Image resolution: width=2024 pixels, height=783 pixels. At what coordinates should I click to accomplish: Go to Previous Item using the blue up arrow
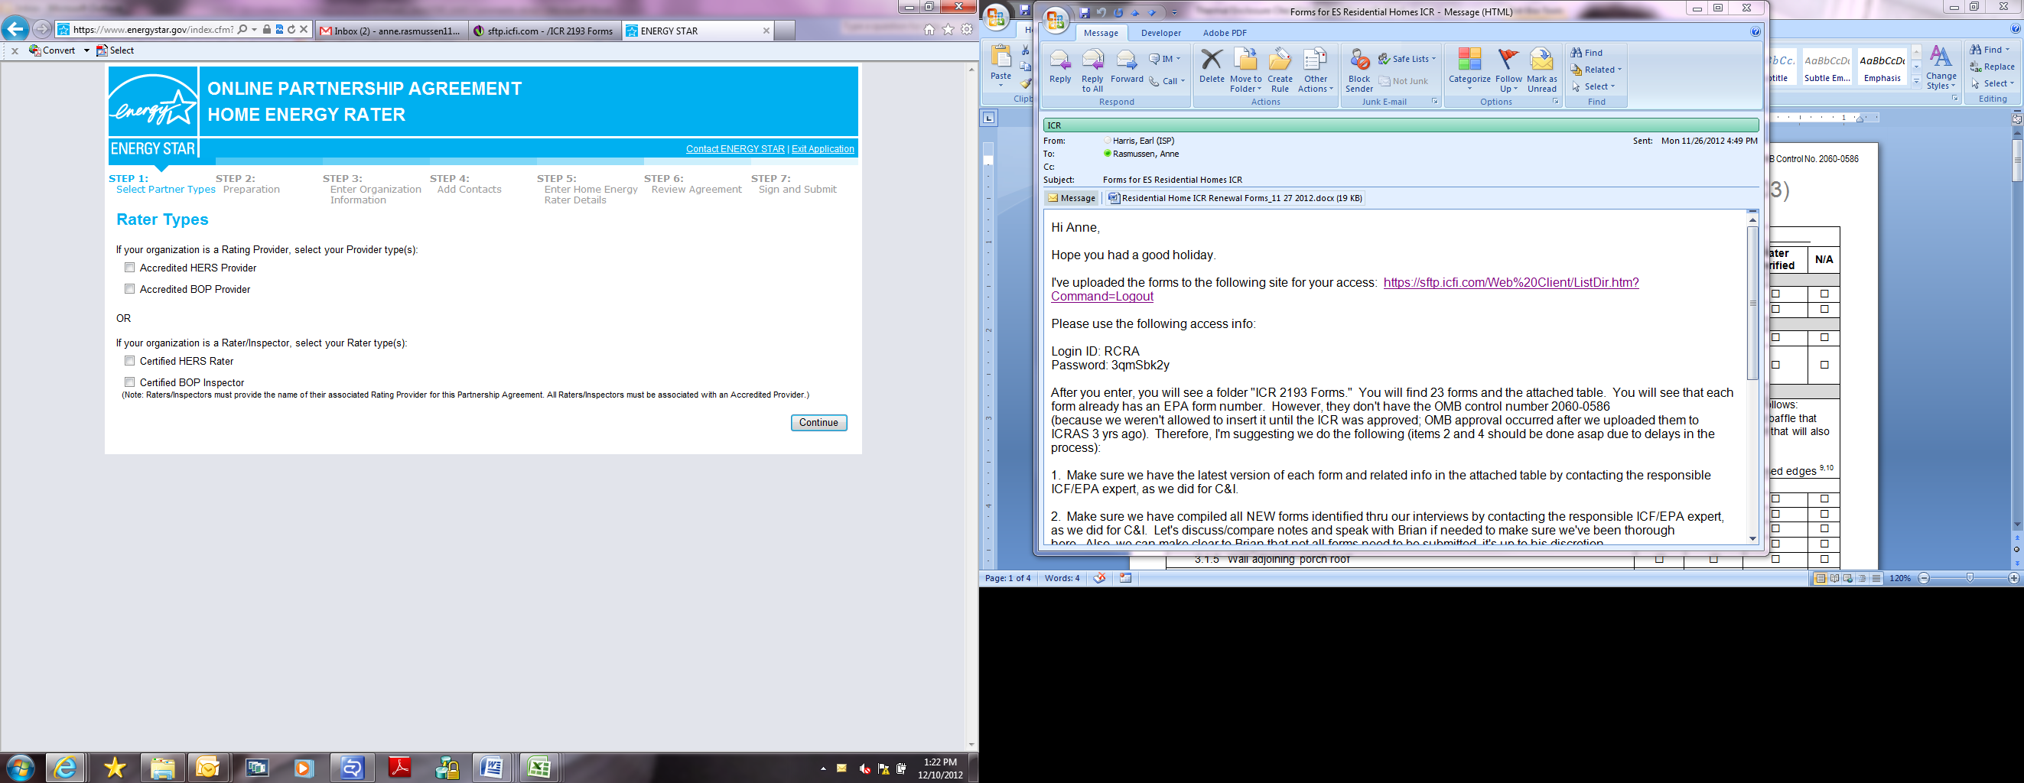(x=1135, y=12)
